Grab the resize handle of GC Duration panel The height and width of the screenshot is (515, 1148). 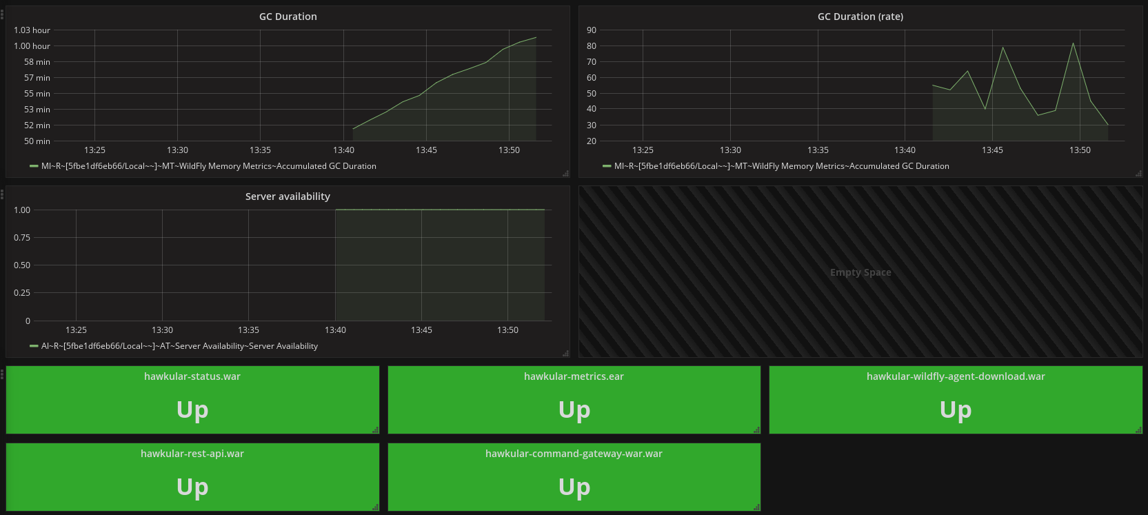click(x=566, y=174)
